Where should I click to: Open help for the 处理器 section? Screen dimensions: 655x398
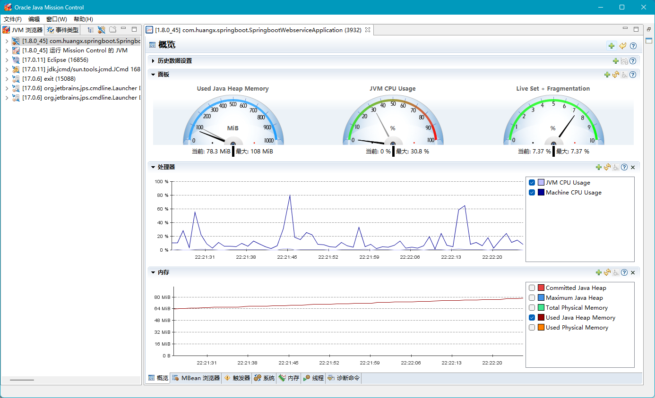point(624,167)
